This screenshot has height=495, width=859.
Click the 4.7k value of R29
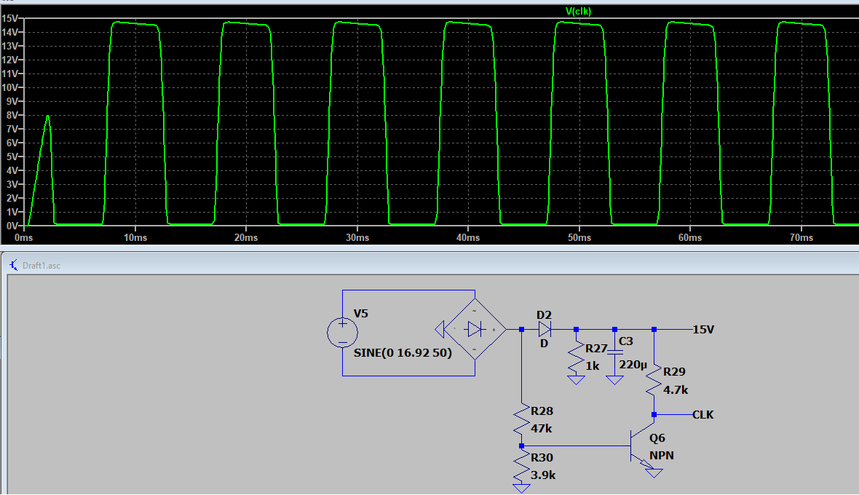pyautogui.click(x=676, y=390)
